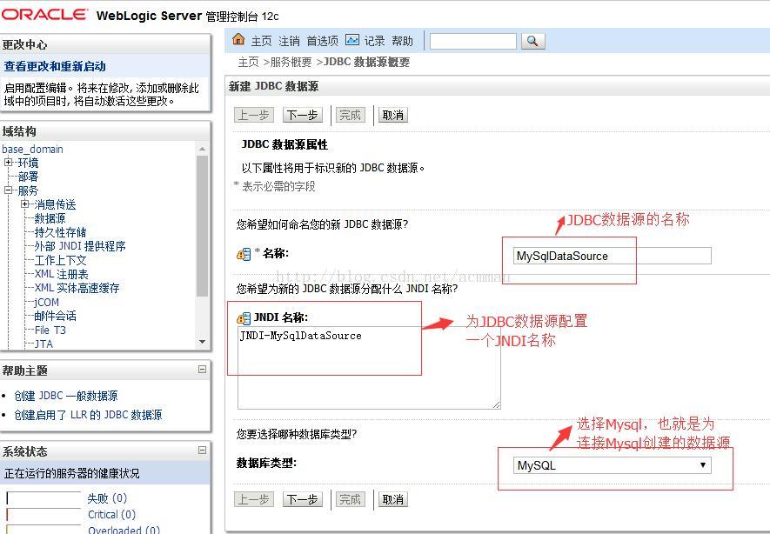Image resolution: width=770 pixels, height=534 pixels.
Task: Click the top 下一步 button
Action: pyautogui.click(x=303, y=116)
